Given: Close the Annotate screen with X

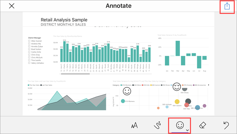Looking at the screenshot, I should pyautogui.click(x=12, y=6).
